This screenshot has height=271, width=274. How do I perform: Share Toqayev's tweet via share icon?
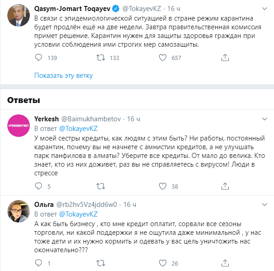pos(225,58)
